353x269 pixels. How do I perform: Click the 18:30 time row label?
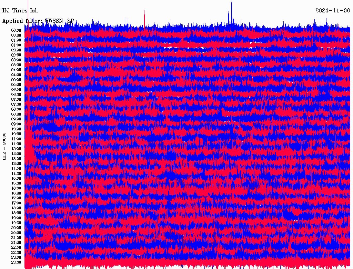pos(16,213)
